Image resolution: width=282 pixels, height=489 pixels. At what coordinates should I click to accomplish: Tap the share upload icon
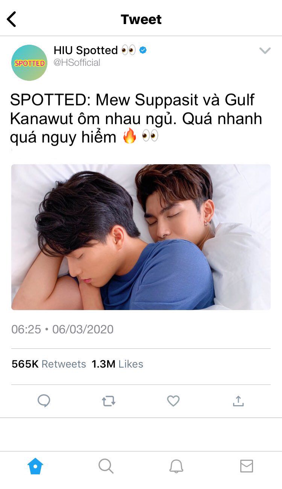pyautogui.click(x=238, y=401)
